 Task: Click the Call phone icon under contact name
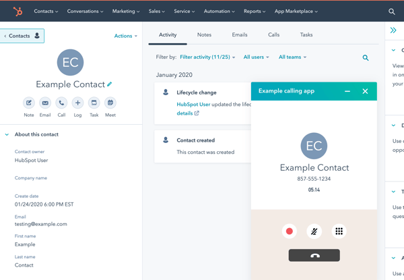point(61,103)
